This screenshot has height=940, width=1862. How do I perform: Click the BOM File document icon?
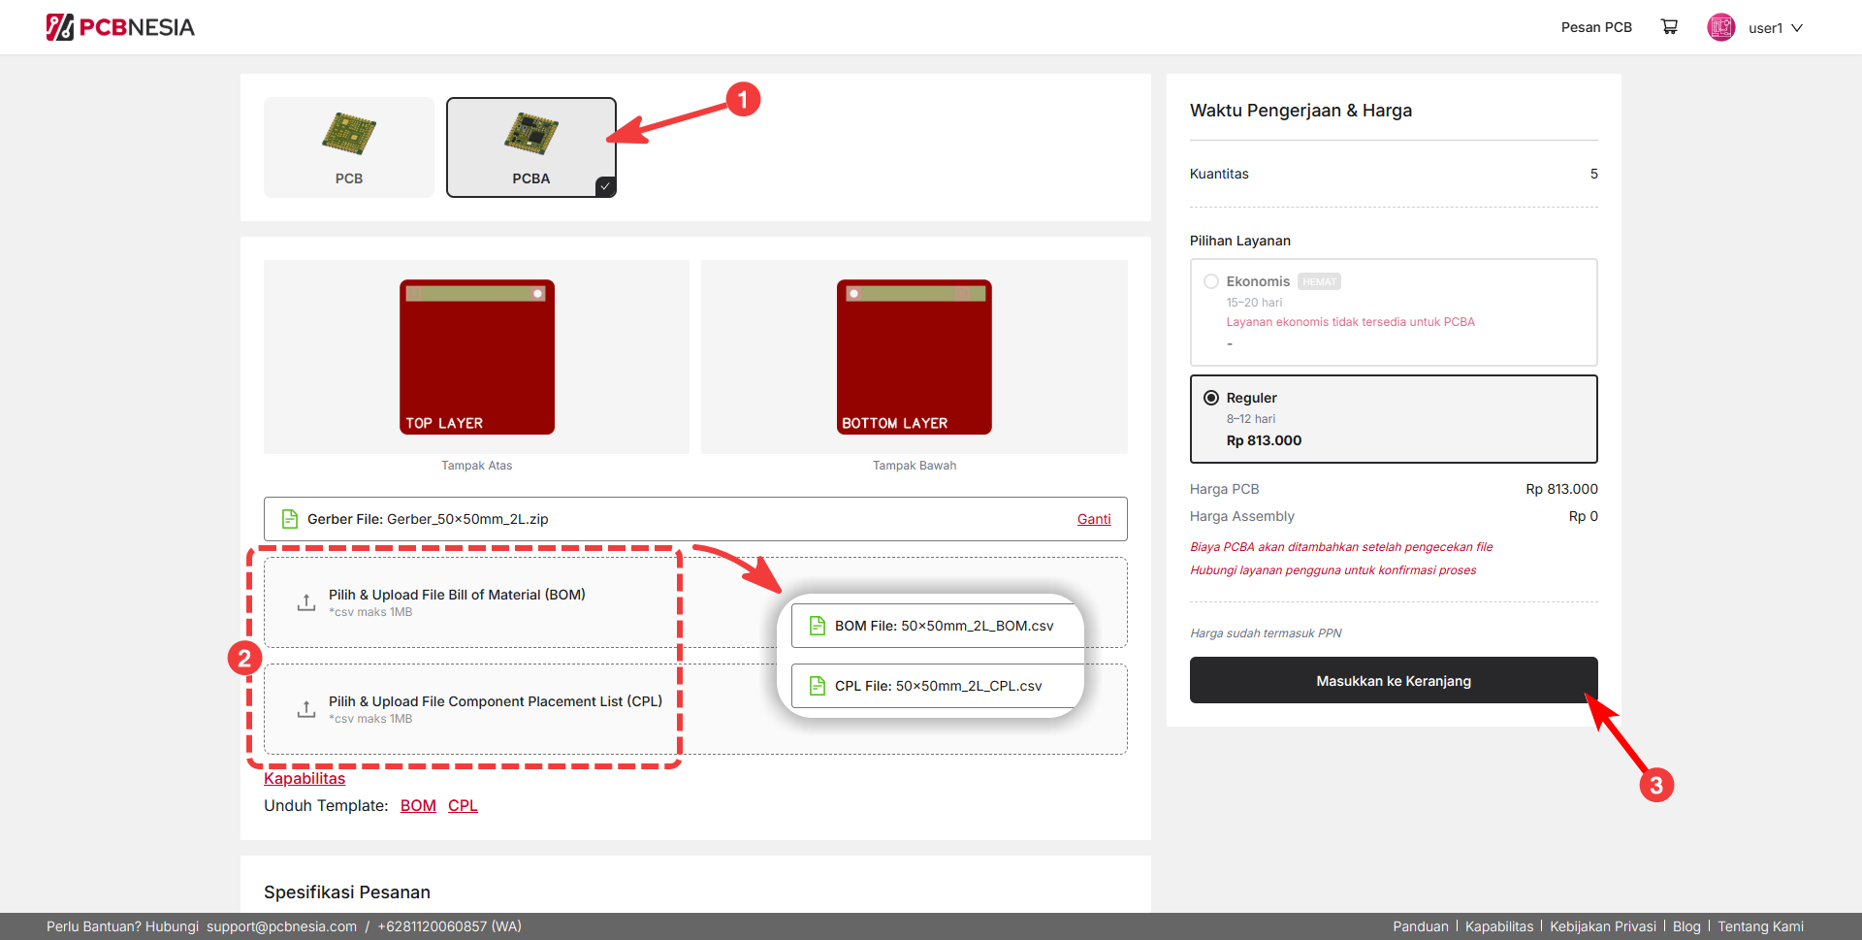click(818, 626)
